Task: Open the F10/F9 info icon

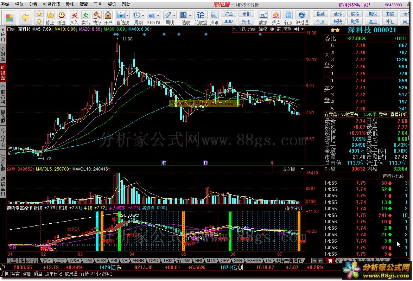Action: [x=152, y=15]
